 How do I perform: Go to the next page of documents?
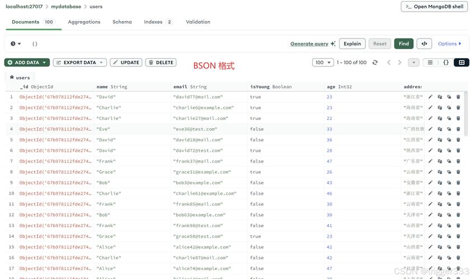[x=399, y=62]
